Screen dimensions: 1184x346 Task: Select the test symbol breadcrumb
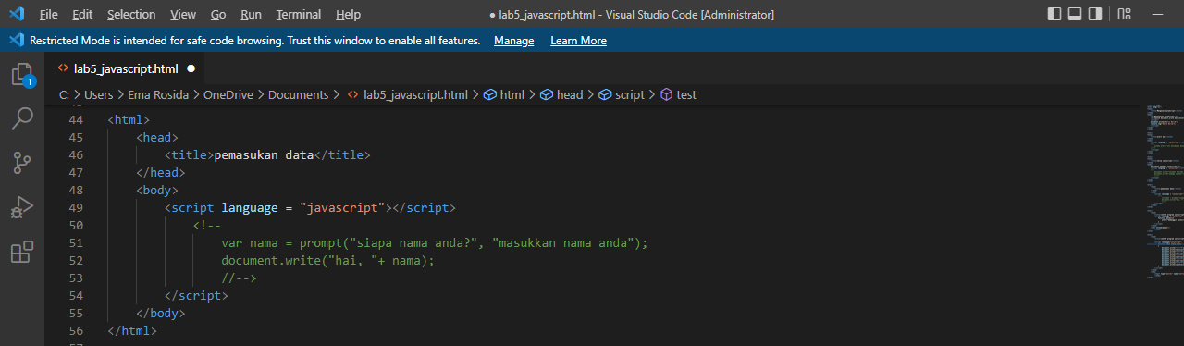tap(678, 94)
